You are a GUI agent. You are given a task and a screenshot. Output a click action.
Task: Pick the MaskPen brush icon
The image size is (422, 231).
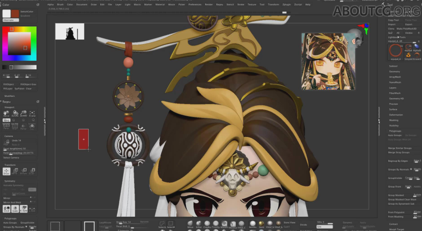(224, 224)
